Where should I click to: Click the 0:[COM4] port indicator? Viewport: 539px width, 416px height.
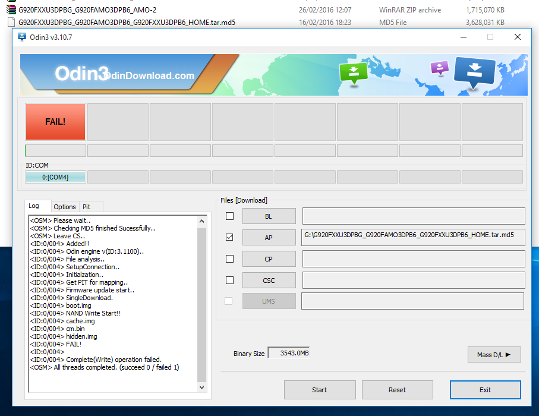coord(55,177)
